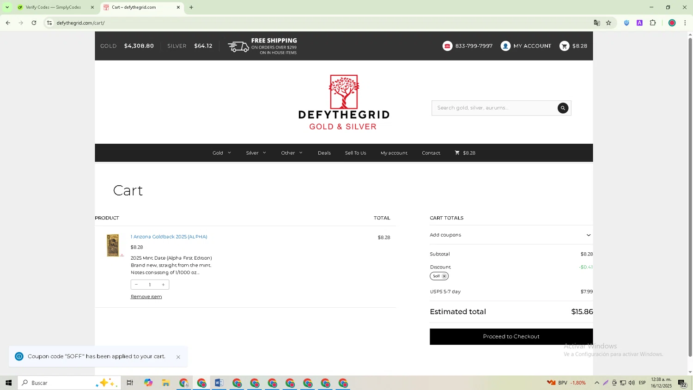The image size is (693, 390).
Task: Click the phone number 833-799-7997
Action: tap(474, 46)
